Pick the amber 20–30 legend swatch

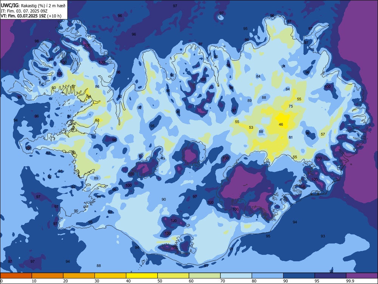pos(79,276)
